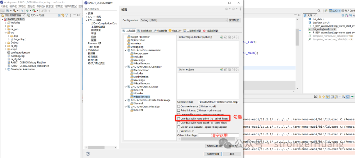355x158 pixels.
Task: Expand the bsp folder
Action: [9, 36]
